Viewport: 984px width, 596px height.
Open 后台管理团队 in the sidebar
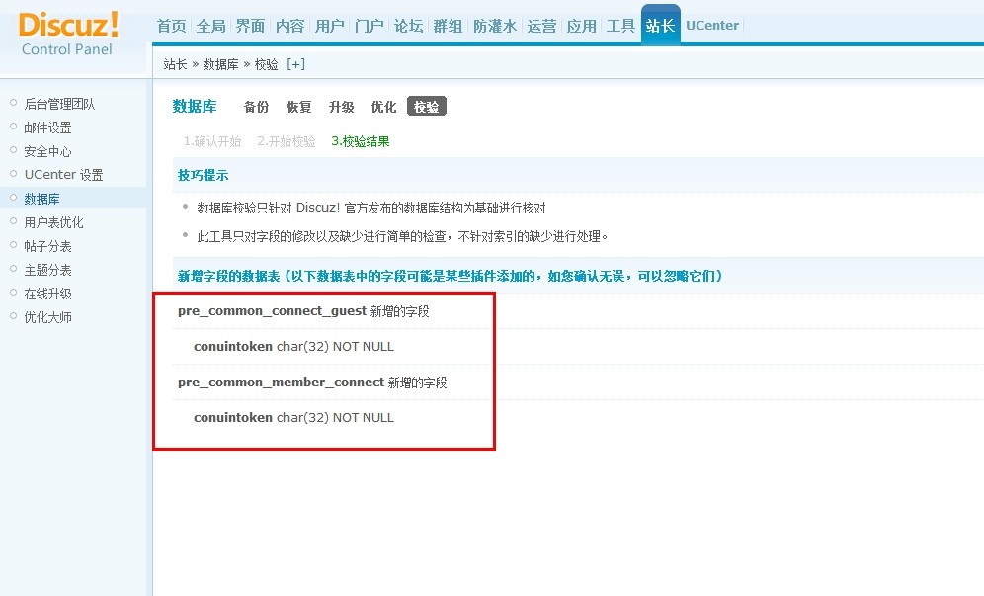click(x=59, y=104)
